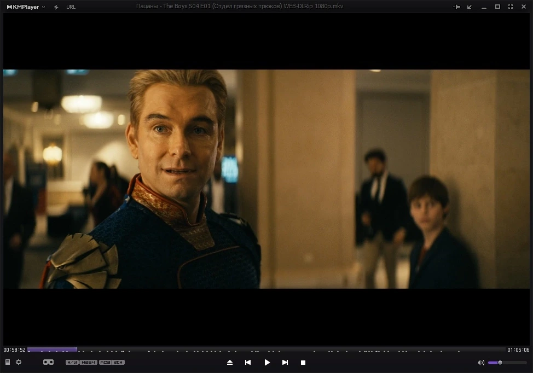
Task: Open the URL input option
Action: [71, 7]
